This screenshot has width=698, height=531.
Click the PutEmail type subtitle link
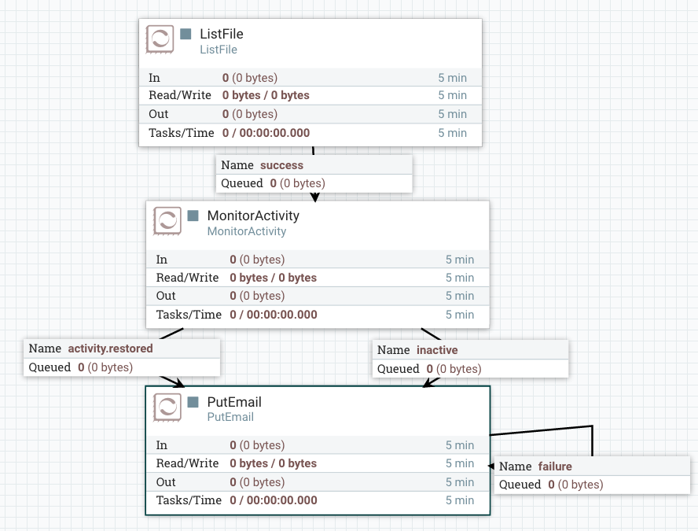tap(230, 417)
